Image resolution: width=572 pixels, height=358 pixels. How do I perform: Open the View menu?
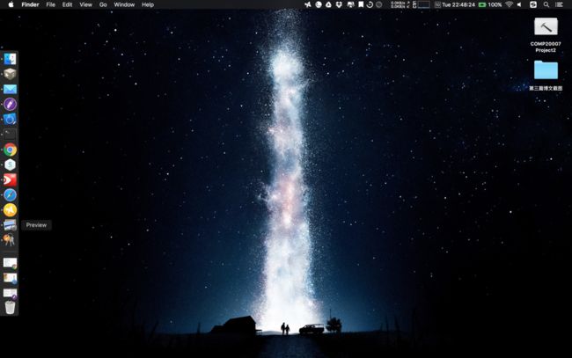pos(85,4)
